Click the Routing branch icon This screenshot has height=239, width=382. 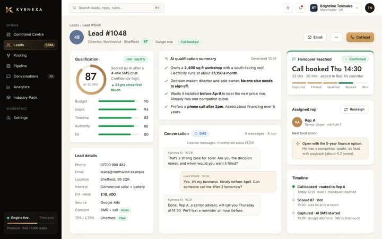pyautogui.click(x=8, y=55)
